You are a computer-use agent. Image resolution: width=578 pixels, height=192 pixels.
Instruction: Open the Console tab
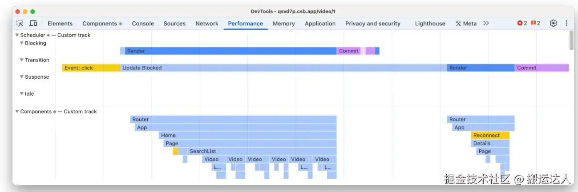coord(143,24)
